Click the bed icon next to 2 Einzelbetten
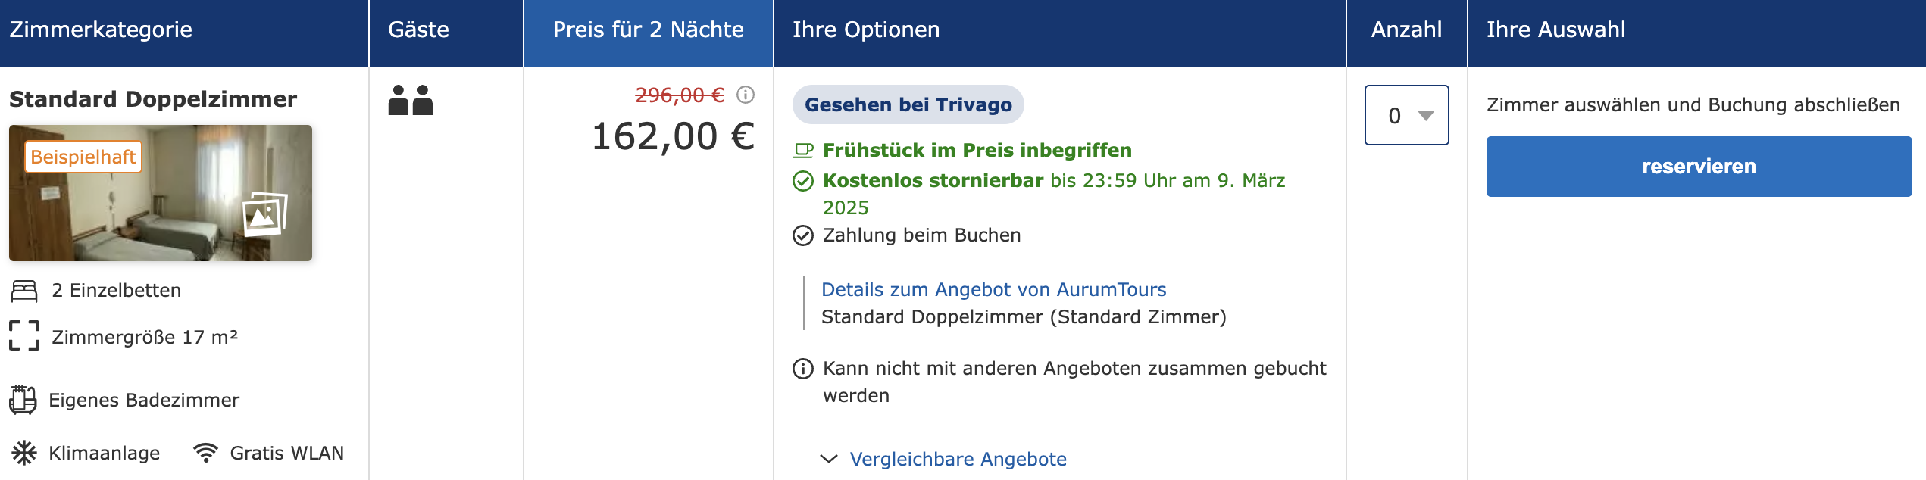 coord(24,291)
